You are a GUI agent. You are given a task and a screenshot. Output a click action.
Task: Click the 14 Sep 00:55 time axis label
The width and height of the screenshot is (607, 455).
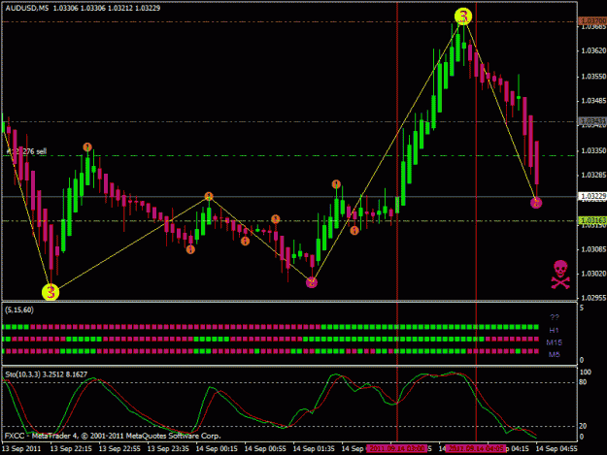[x=265, y=448]
